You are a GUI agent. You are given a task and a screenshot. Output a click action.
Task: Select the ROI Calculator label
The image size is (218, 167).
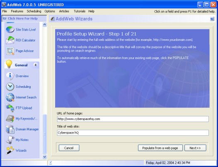coord(25,40)
